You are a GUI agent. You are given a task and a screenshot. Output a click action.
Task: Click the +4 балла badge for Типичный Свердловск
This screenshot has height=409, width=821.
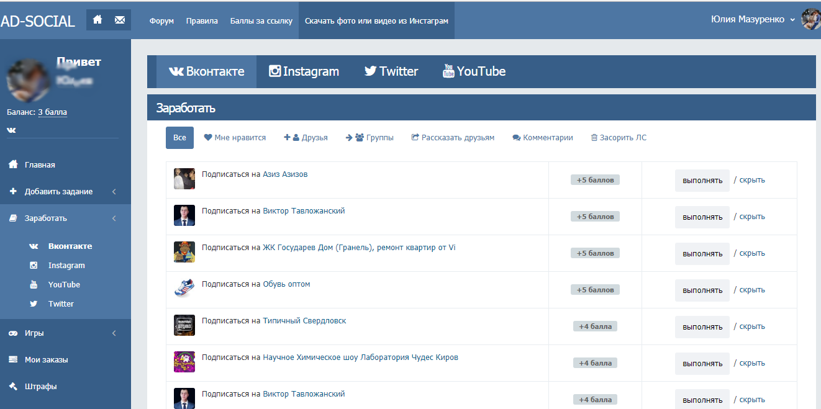click(595, 326)
